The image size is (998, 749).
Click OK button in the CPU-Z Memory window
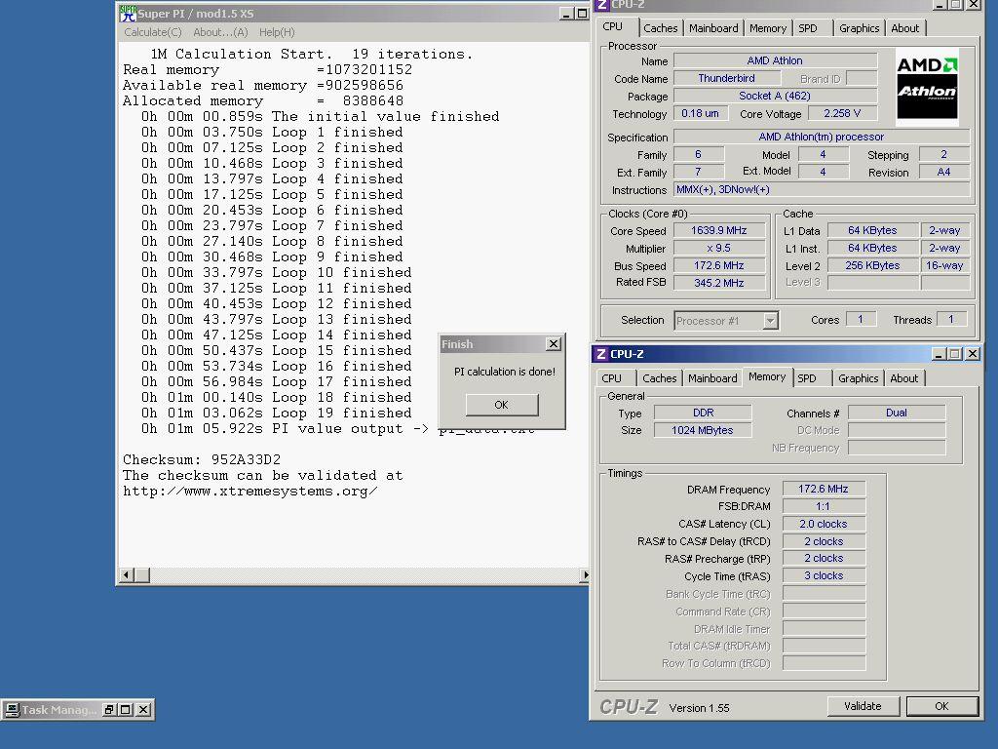pyautogui.click(x=942, y=706)
